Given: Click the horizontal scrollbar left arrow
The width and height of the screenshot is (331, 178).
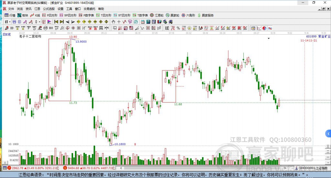Looking at the screenshot, I should [x=121, y=168].
